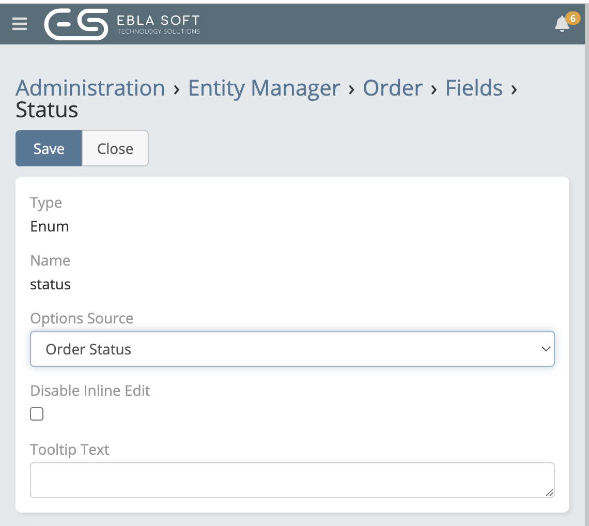Click the EBLA SOFT wordmark text
Image resolution: width=589 pixels, height=526 pixels.
pos(158,21)
